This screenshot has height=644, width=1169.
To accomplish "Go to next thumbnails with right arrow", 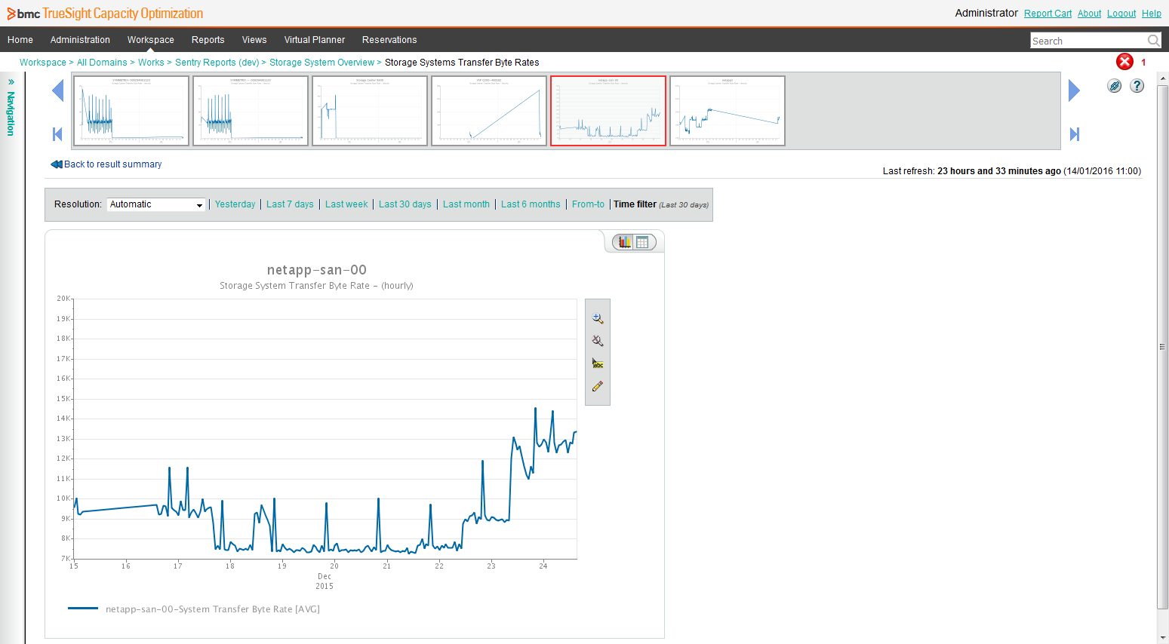I will [x=1075, y=91].
